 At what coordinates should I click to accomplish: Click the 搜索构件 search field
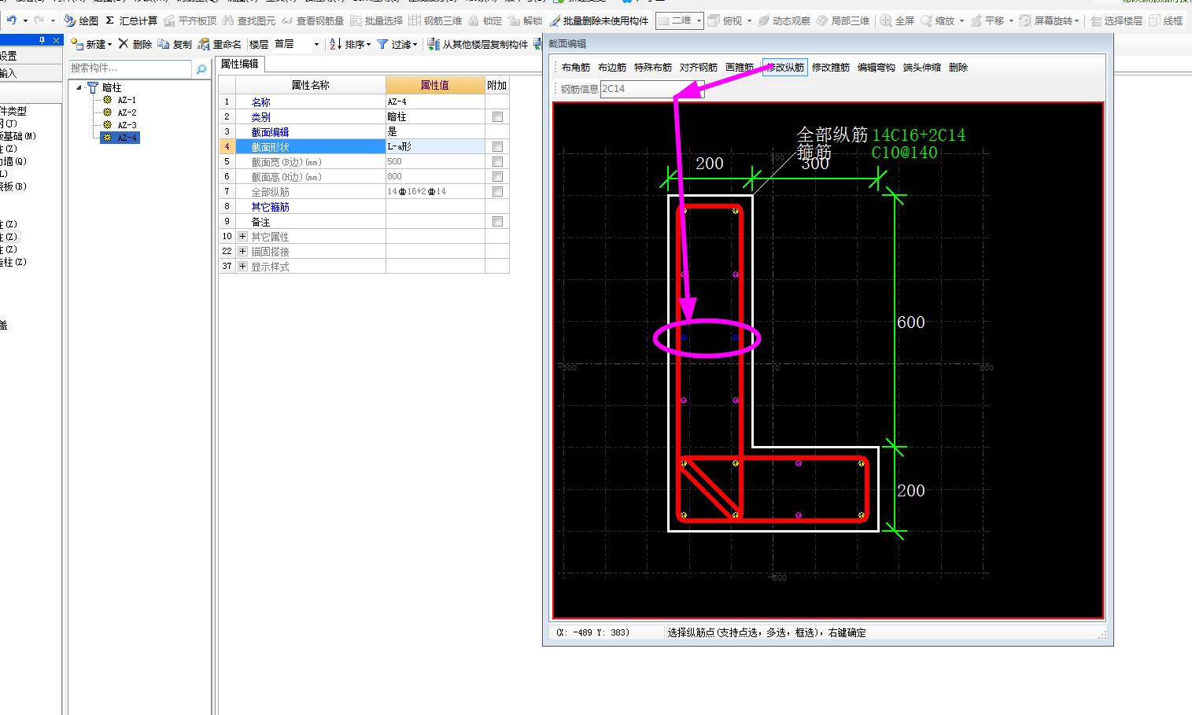pyautogui.click(x=131, y=68)
